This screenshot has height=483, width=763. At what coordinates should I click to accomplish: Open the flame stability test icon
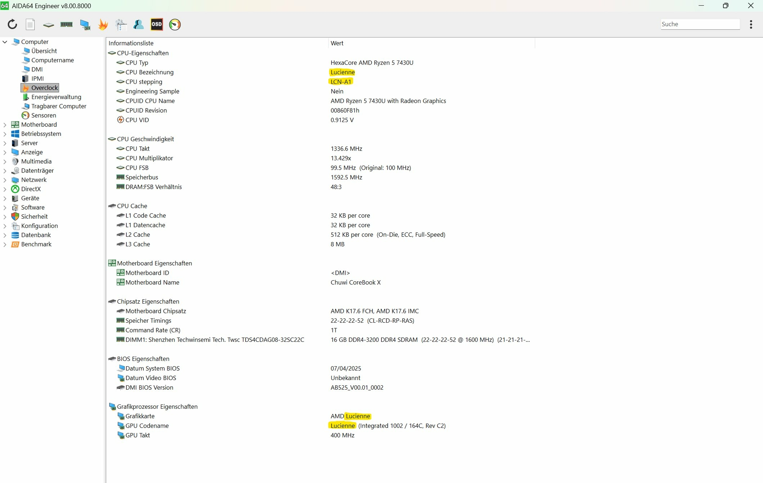tap(103, 24)
